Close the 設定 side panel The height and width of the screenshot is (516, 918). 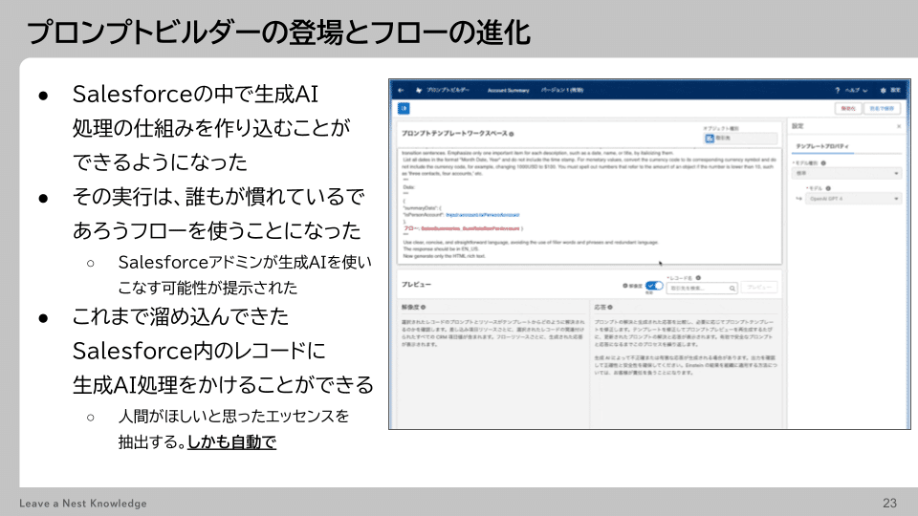[x=899, y=126]
